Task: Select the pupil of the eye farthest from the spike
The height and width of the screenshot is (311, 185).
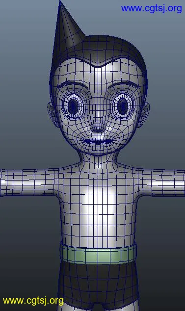Action: tap(122, 106)
